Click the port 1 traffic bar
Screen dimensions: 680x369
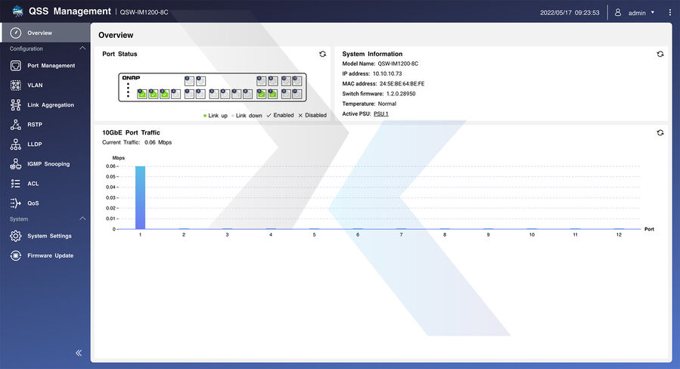click(140, 197)
